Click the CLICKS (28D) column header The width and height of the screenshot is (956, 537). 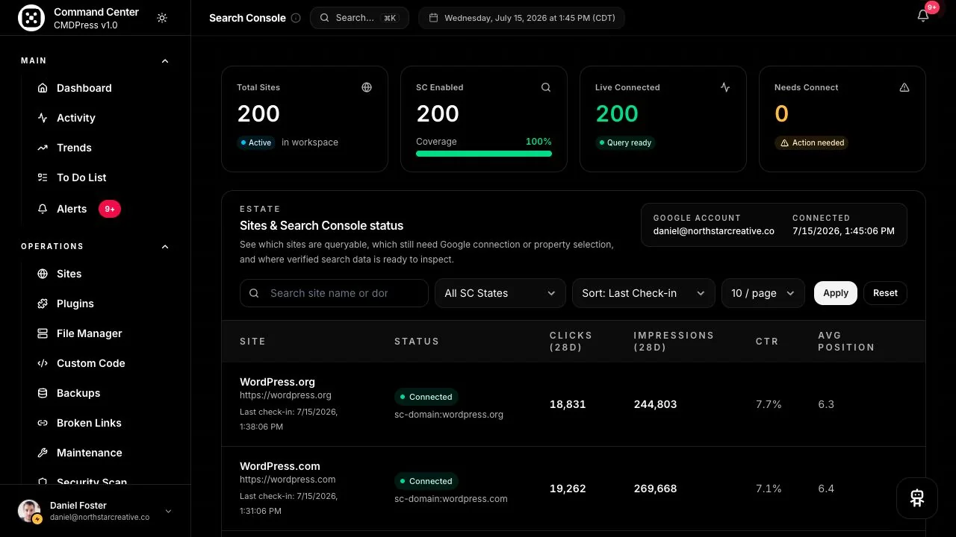tap(571, 341)
